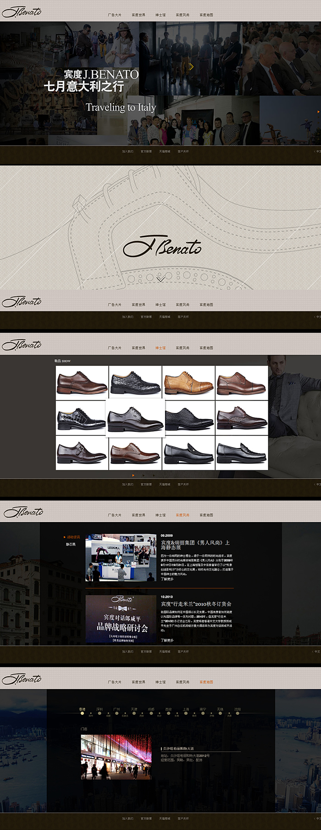
Task: Select 沈阳 on the city timeline
Action: [237, 709]
